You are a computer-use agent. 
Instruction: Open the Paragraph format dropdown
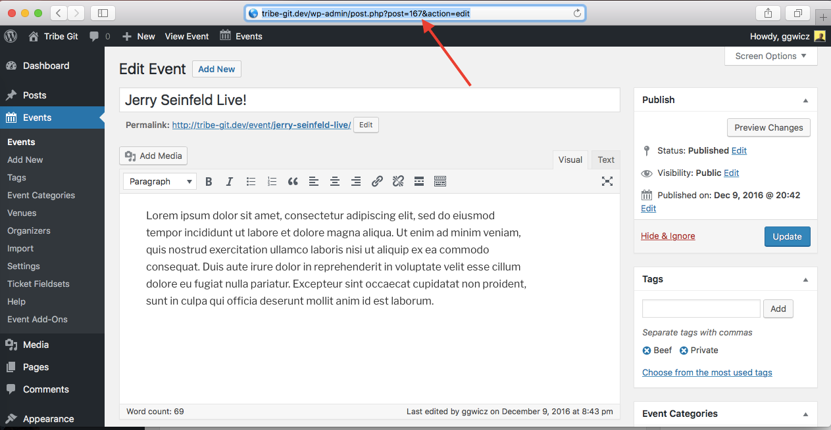[160, 181]
